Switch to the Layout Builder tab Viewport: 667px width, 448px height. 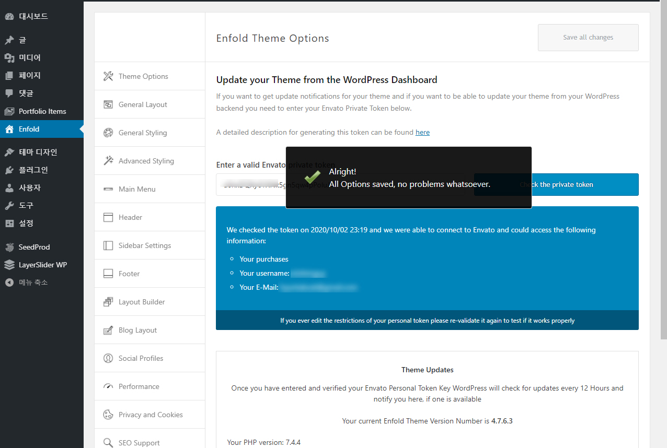click(x=149, y=302)
